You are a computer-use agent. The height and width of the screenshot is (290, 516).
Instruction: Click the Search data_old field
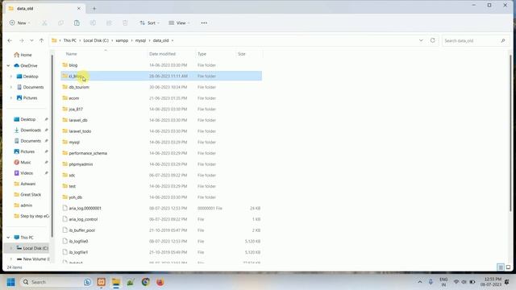pyautogui.click(x=475, y=41)
